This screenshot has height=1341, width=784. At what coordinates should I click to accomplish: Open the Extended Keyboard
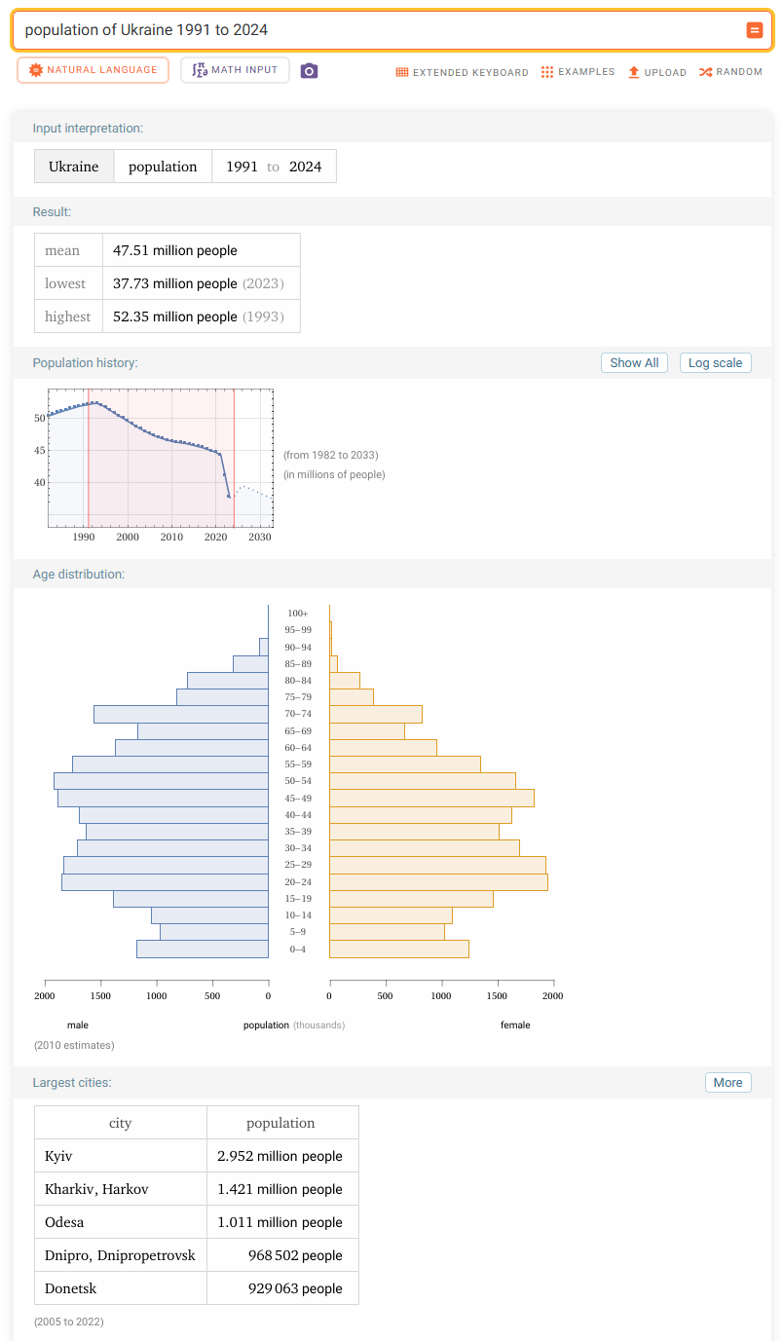[462, 72]
